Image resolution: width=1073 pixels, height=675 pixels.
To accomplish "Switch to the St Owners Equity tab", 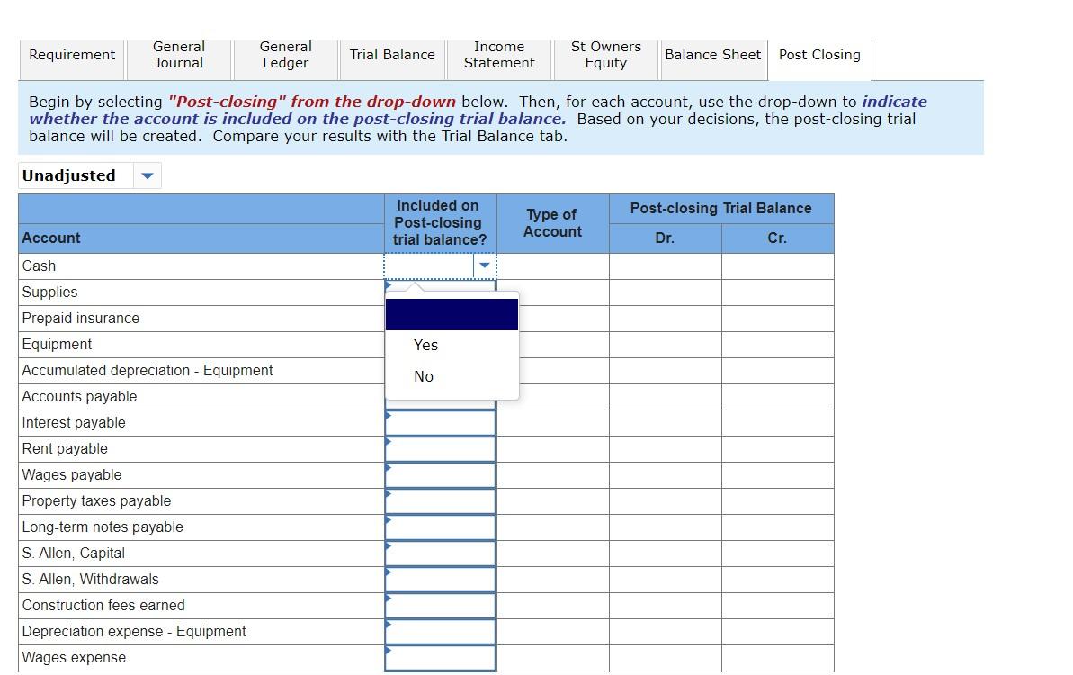I will [x=605, y=54].
